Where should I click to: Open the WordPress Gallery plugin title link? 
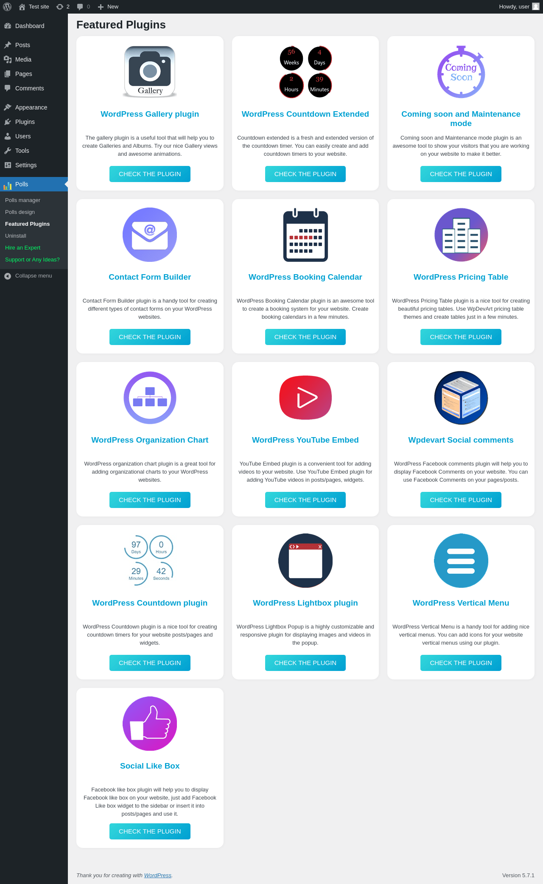(x=150, y=114)
